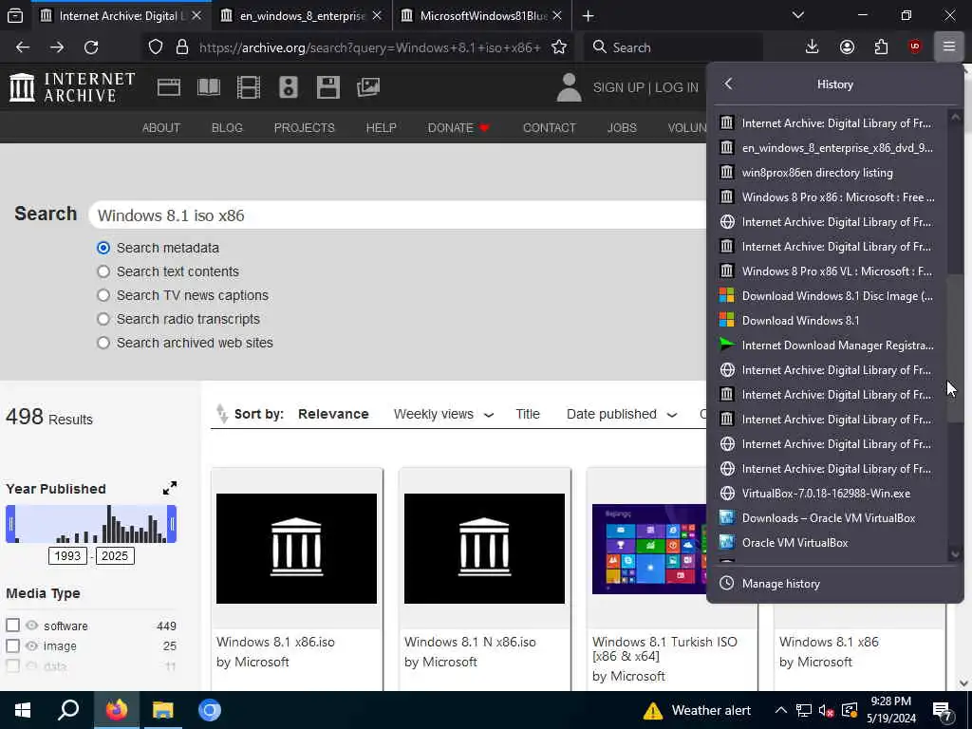Open 'VirtualBox-7.0.18-162988-Win.exe' history entry
The height and width of the screenshot is (729, 972).
828,494
